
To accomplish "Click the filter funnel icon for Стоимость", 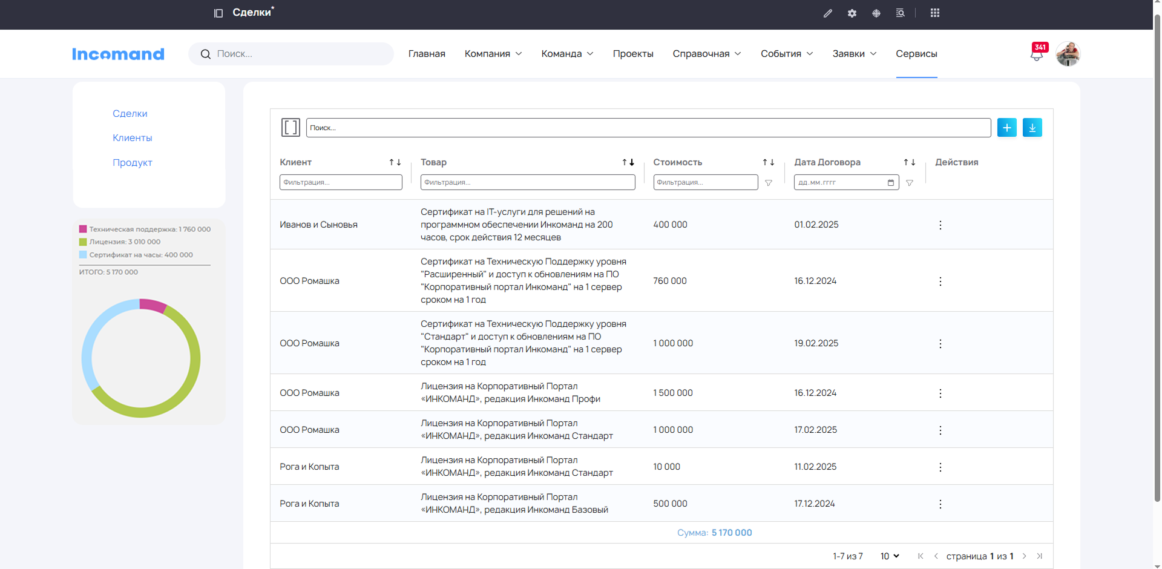I will click(x=769, y=183).
